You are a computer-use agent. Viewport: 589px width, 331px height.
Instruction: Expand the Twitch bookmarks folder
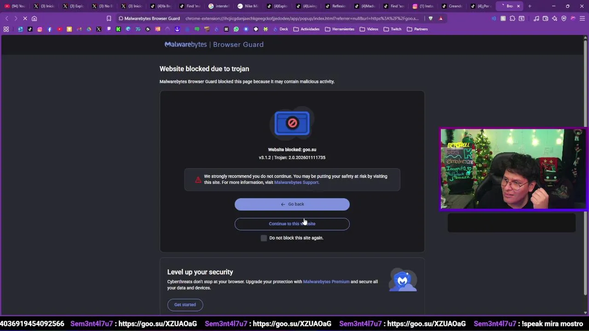393,29
